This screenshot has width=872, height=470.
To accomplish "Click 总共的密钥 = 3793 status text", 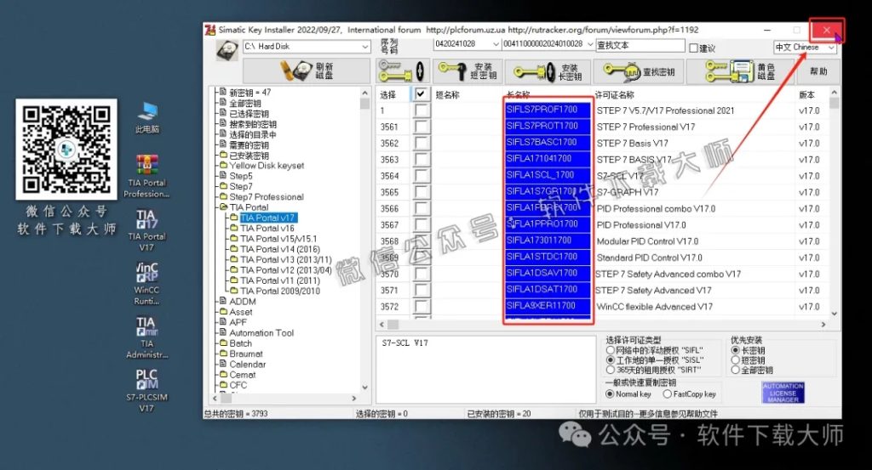I will point(236,414).
